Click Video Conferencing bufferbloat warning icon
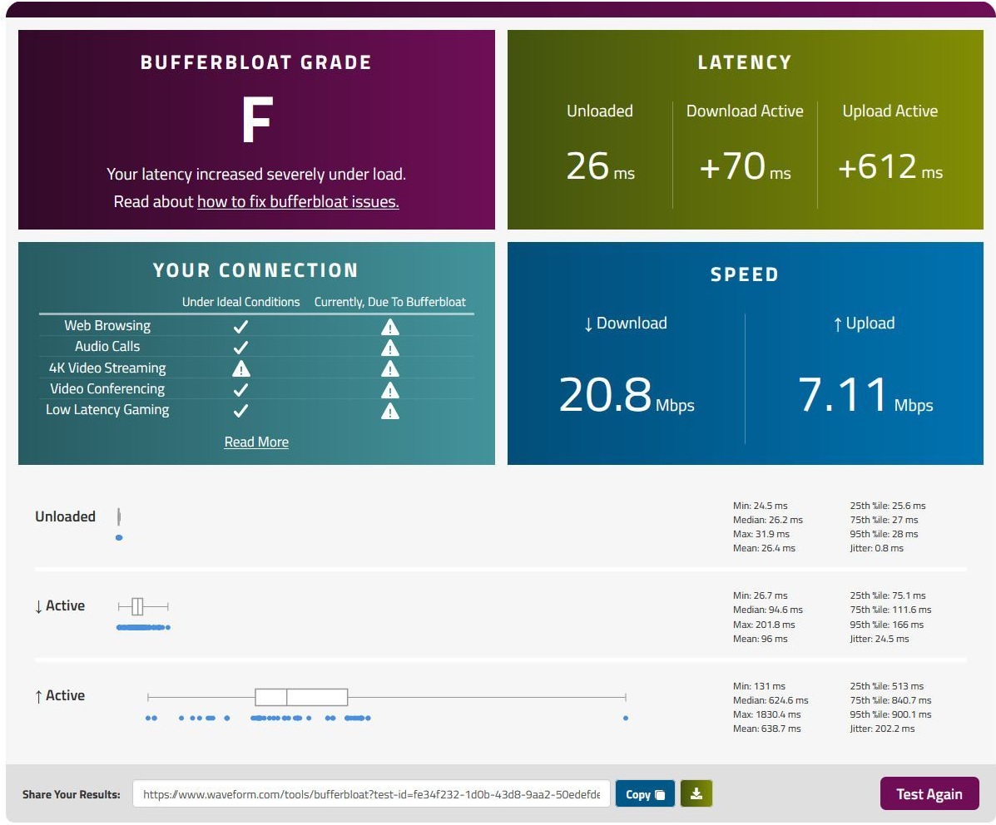The height and width of the screenshot is (825, 996). [389, 390]
